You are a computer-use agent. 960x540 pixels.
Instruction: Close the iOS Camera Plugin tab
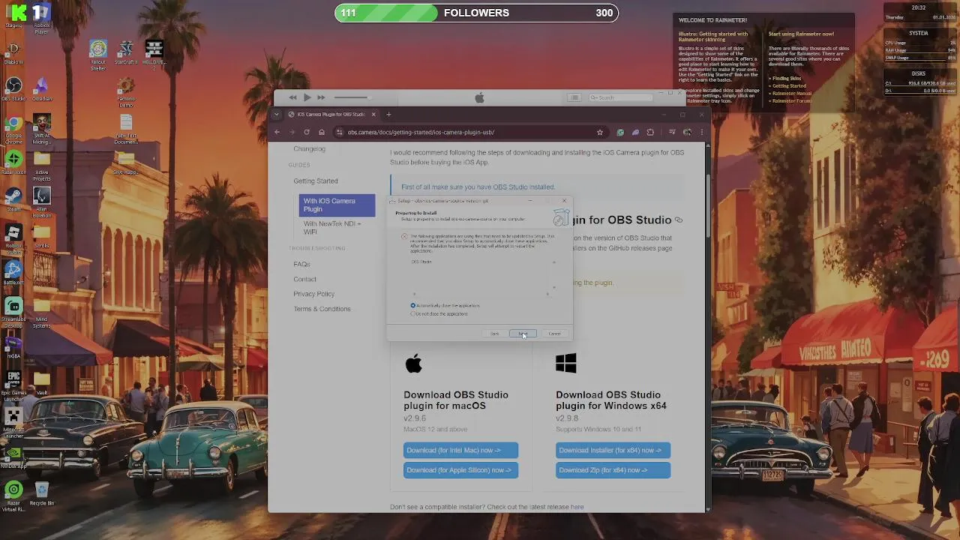tap(373, 115)
